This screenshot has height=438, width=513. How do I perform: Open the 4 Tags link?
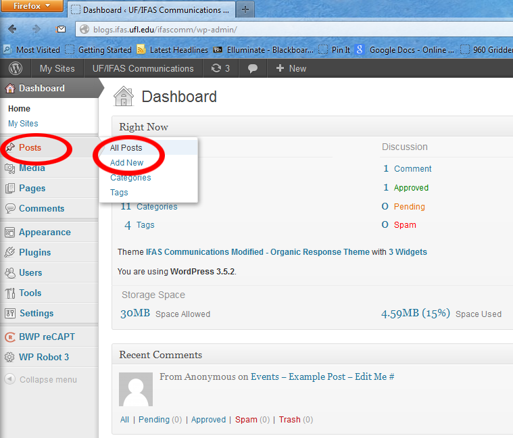coord(139,225)
